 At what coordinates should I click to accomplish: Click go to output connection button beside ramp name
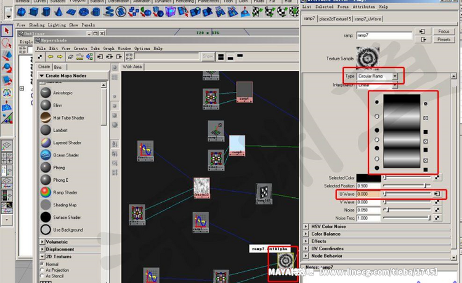(x=423, y=39)
